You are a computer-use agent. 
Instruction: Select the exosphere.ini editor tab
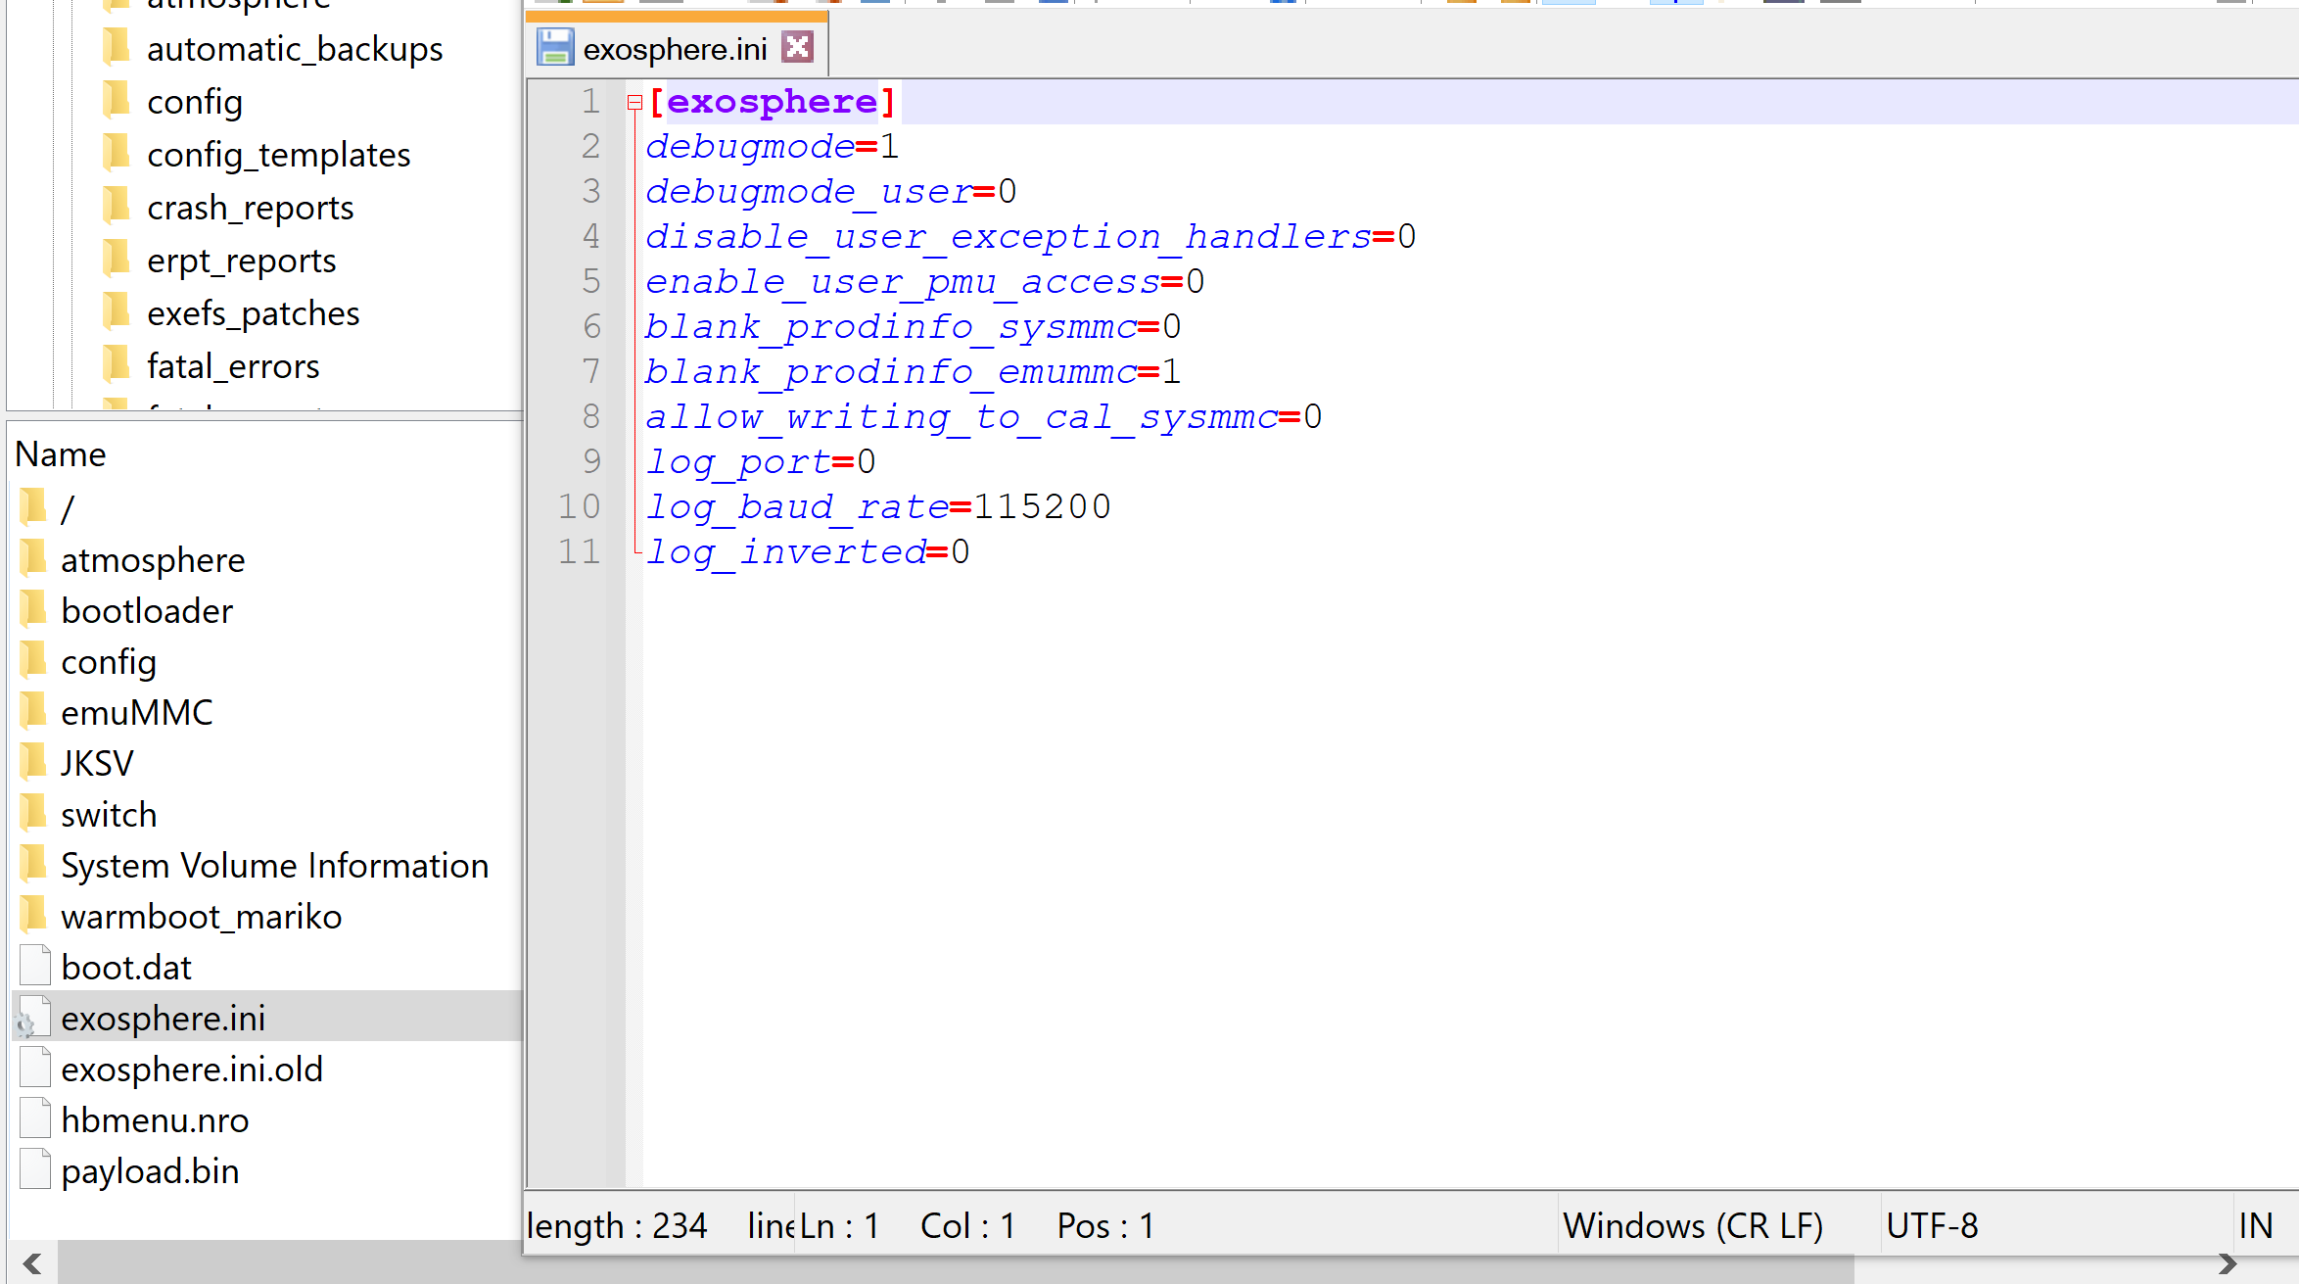tap(677, 45)
